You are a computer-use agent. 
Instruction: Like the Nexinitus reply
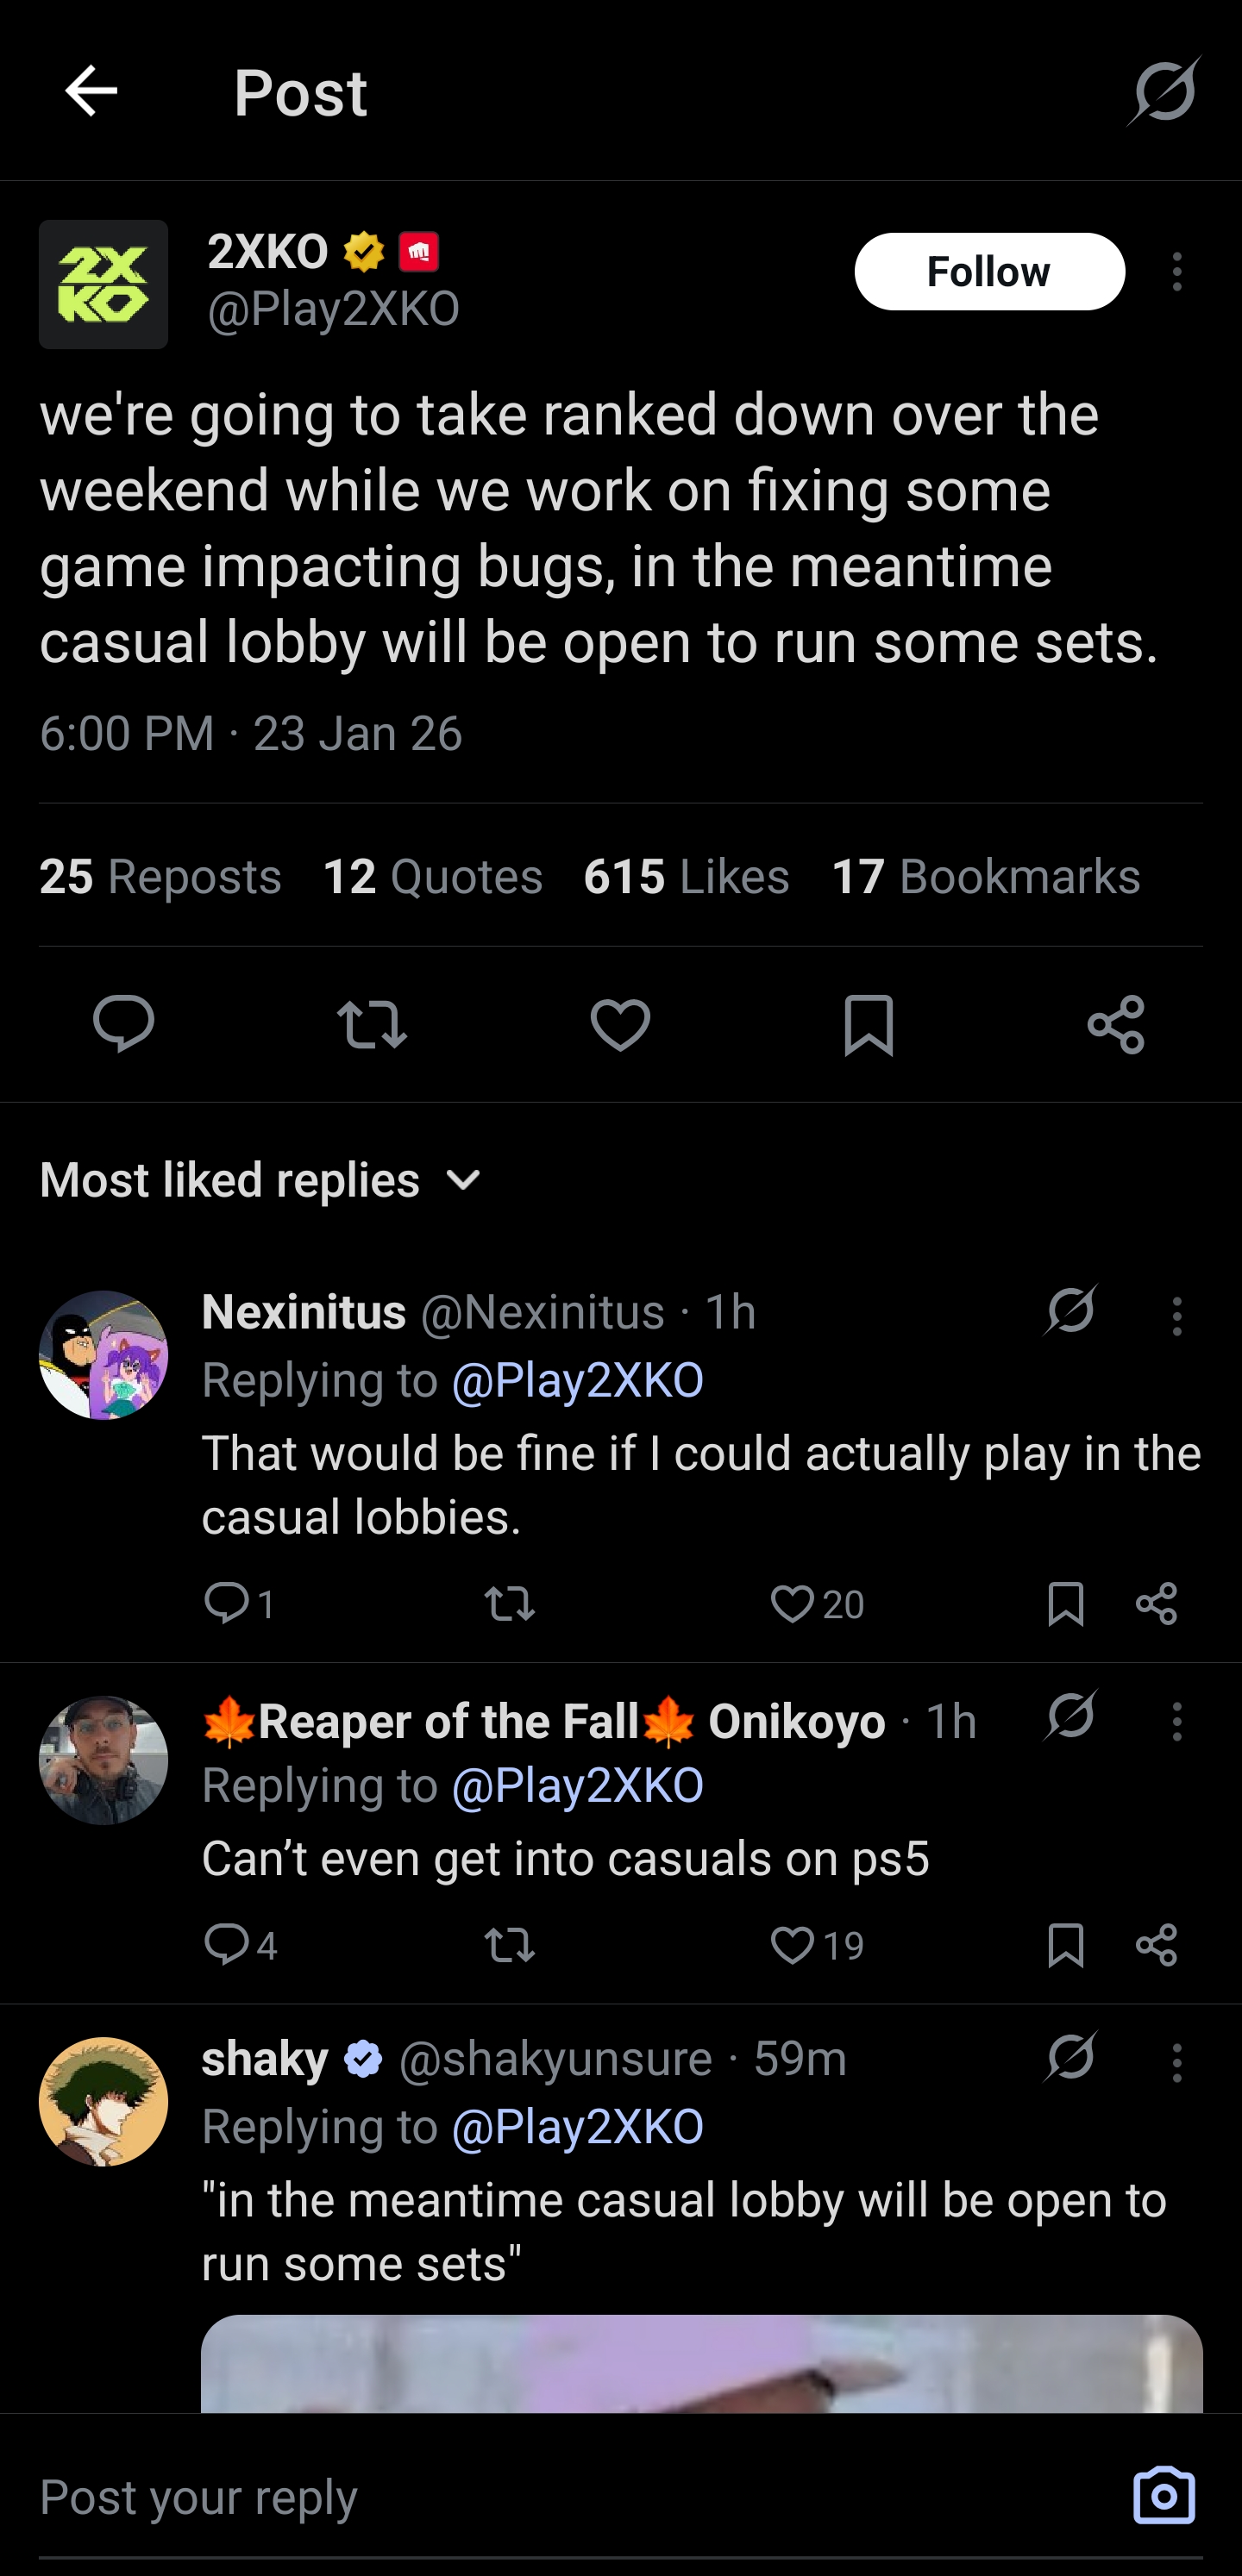(793, 1604)
